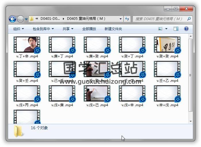Click the change view icon in toolbar

coord(160,29)
